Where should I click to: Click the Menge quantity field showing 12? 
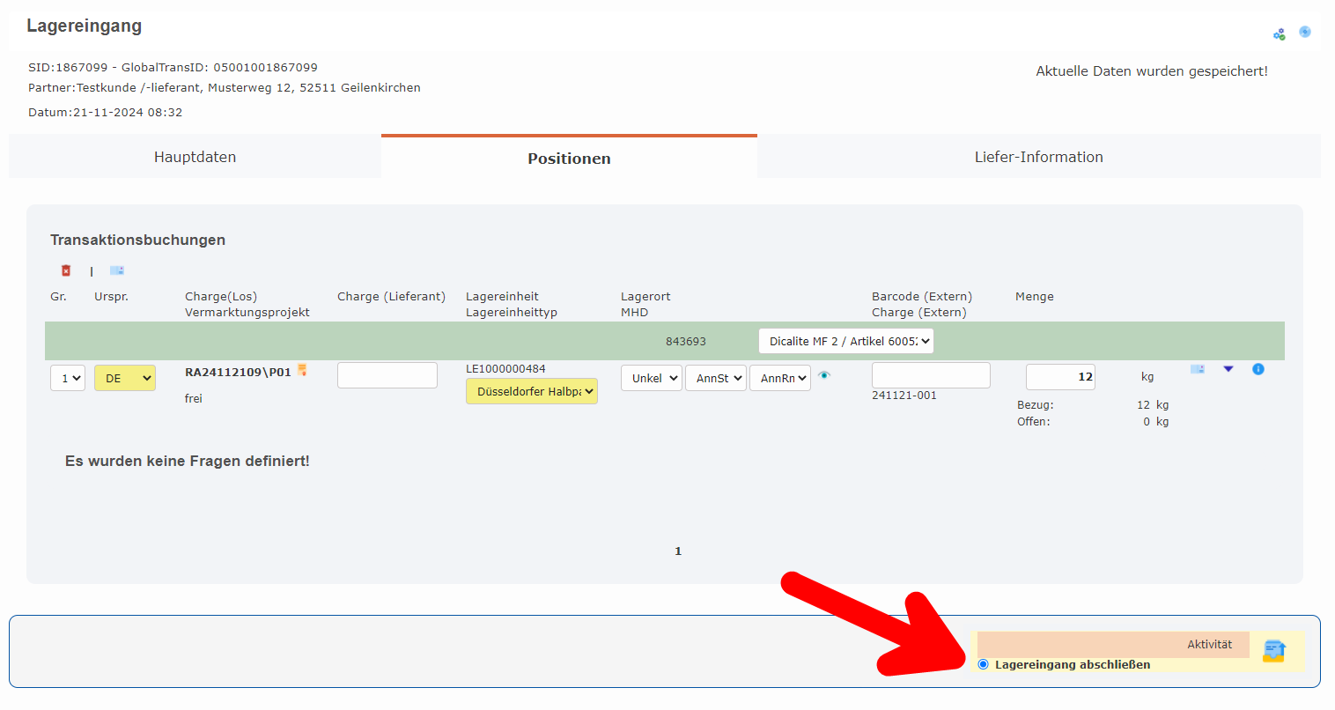coord(1060,377)
